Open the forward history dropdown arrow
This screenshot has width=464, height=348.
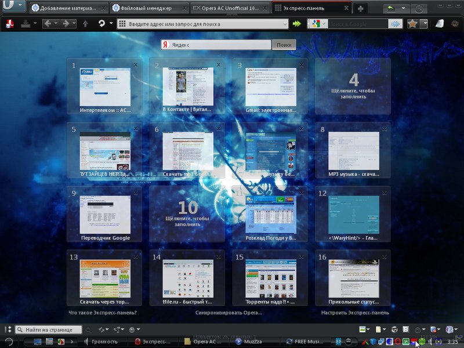coord(74,23)
